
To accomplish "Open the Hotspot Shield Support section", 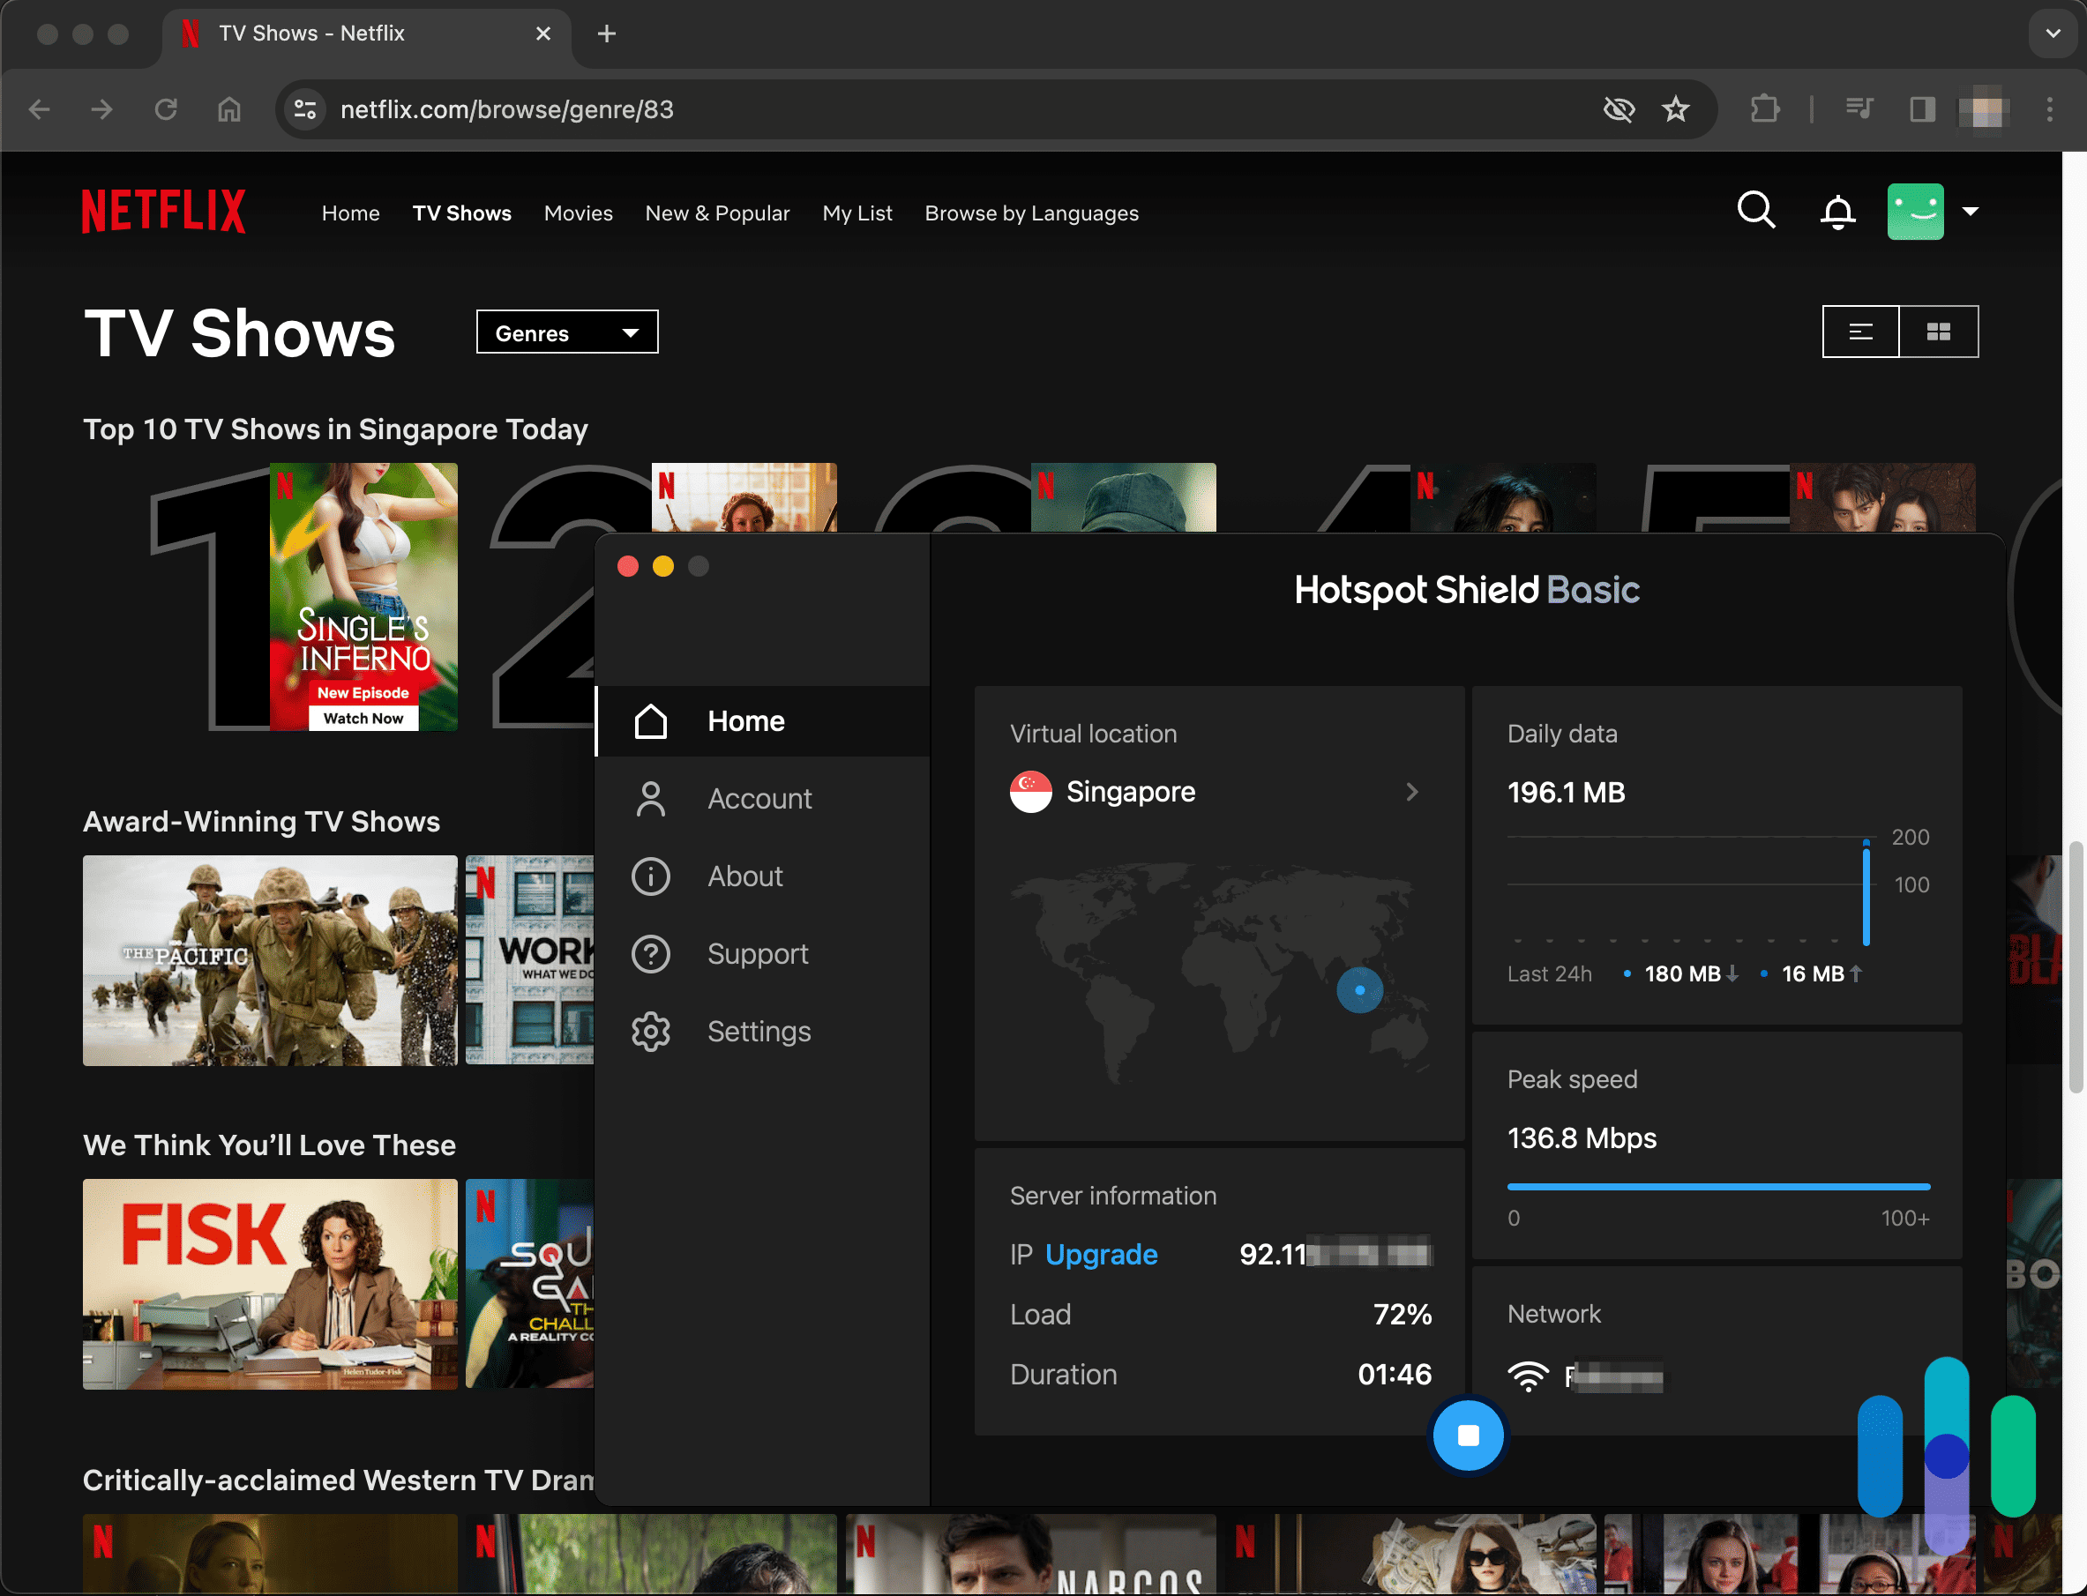I will (758, 954).
